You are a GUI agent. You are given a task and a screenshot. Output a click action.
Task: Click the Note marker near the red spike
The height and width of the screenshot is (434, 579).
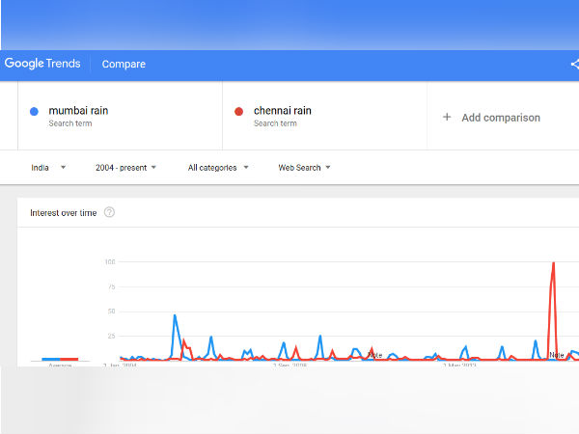point(557,355)
